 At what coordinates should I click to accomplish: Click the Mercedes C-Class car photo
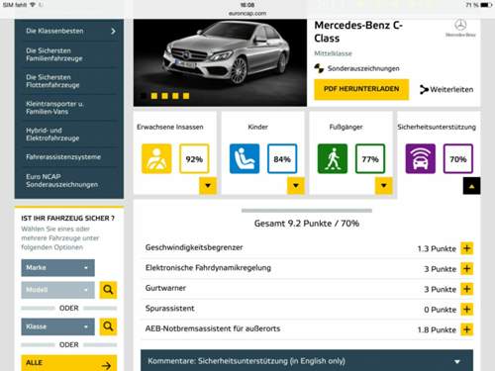(x=220, y=62)
